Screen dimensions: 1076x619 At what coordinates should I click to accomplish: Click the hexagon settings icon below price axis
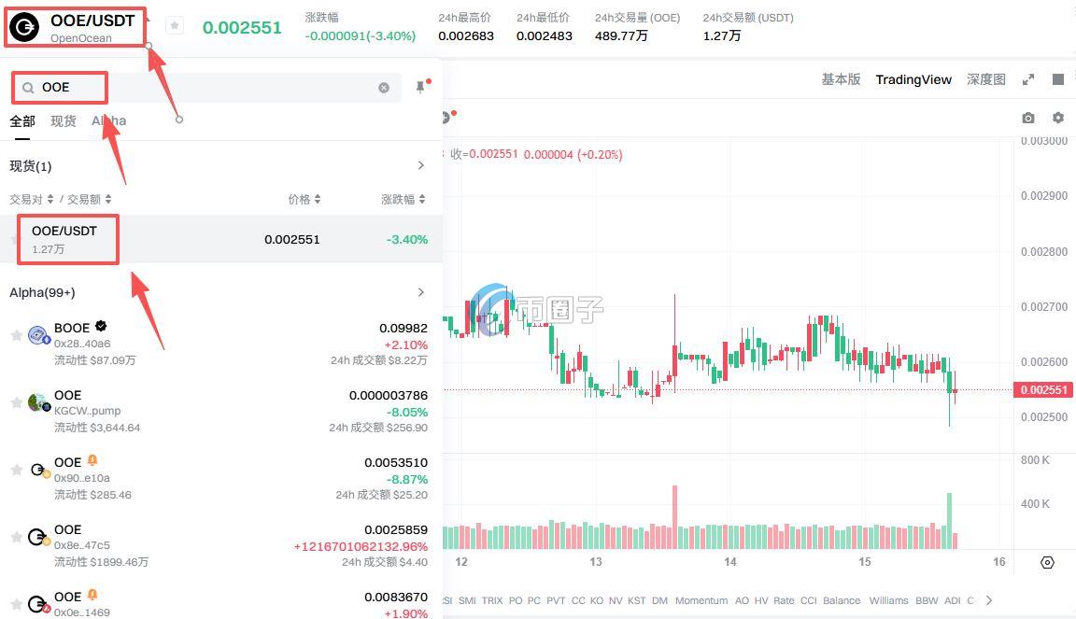1047,562
